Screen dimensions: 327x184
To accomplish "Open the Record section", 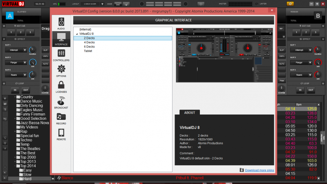I will (x=61, y=119).
